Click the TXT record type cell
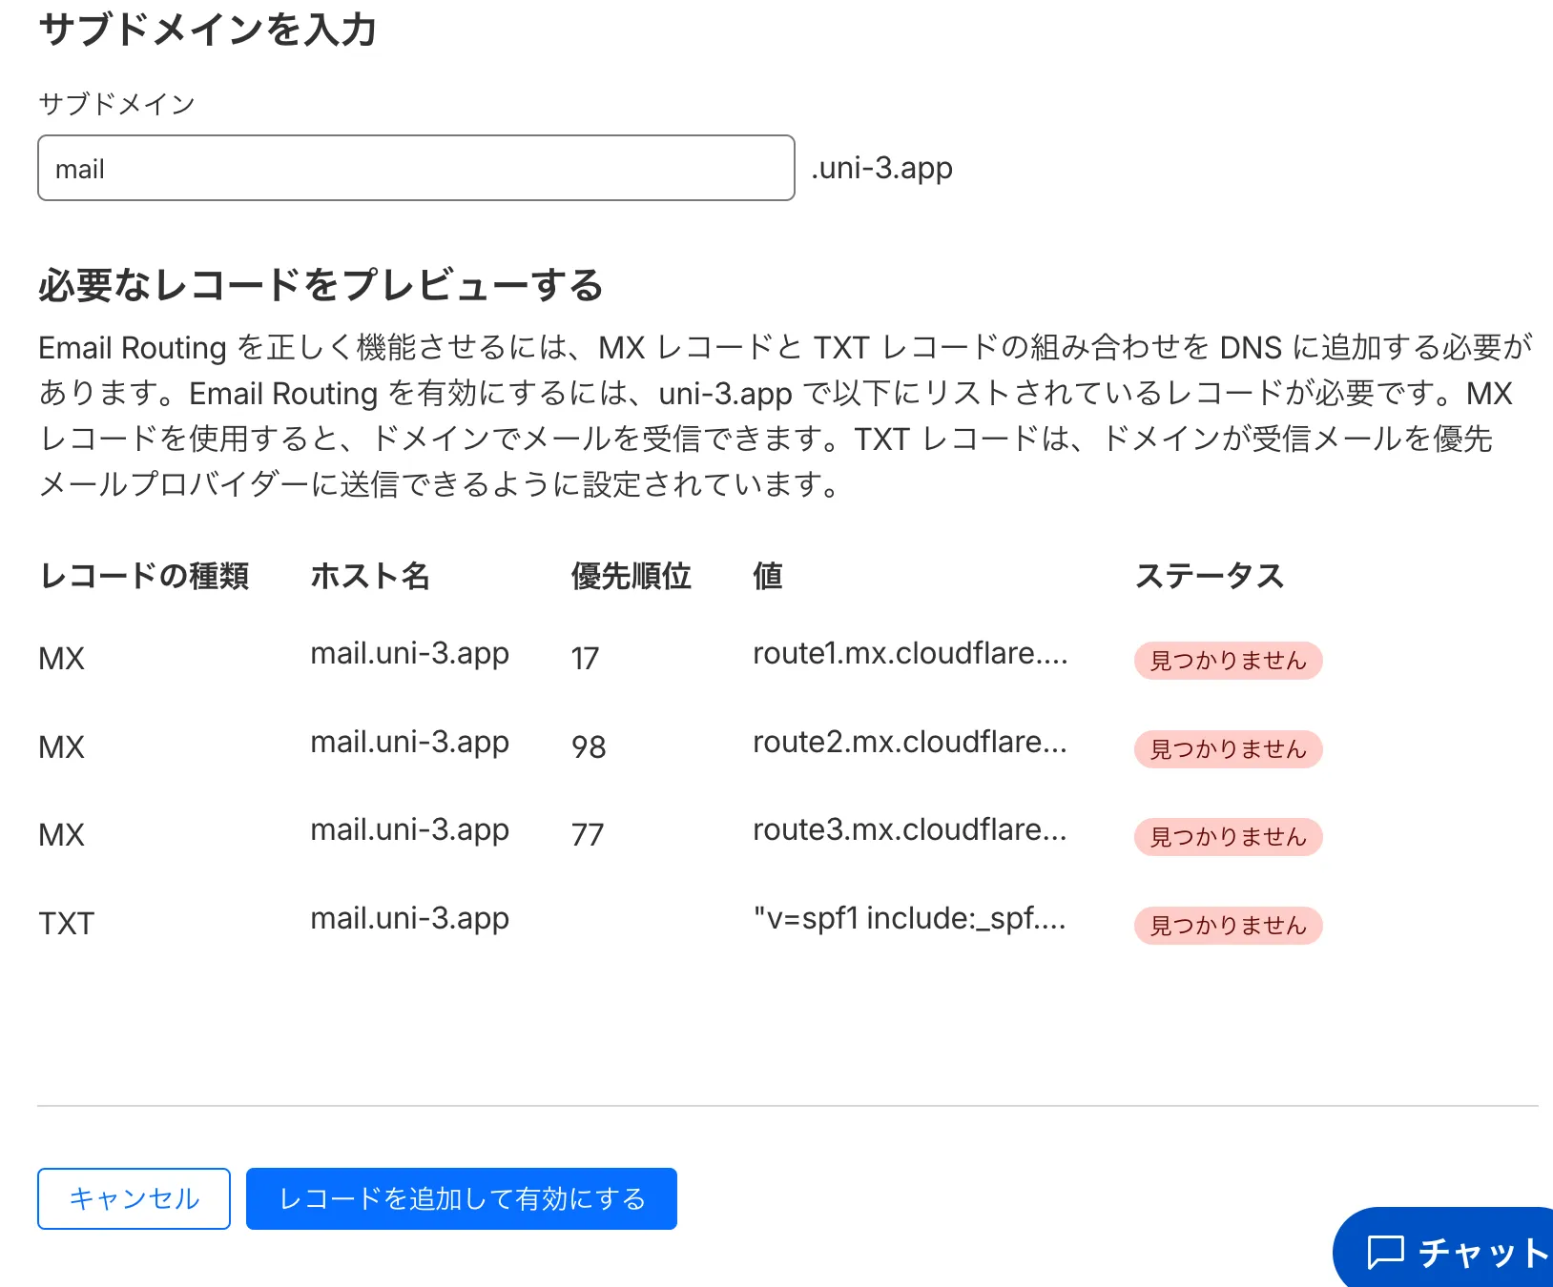Screen dimensions: 1553x1287 [x=67, y=923]
